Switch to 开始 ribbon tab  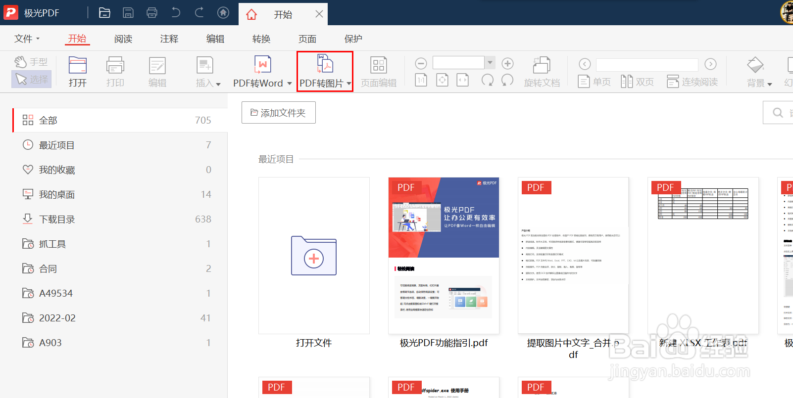click(77, 39)
